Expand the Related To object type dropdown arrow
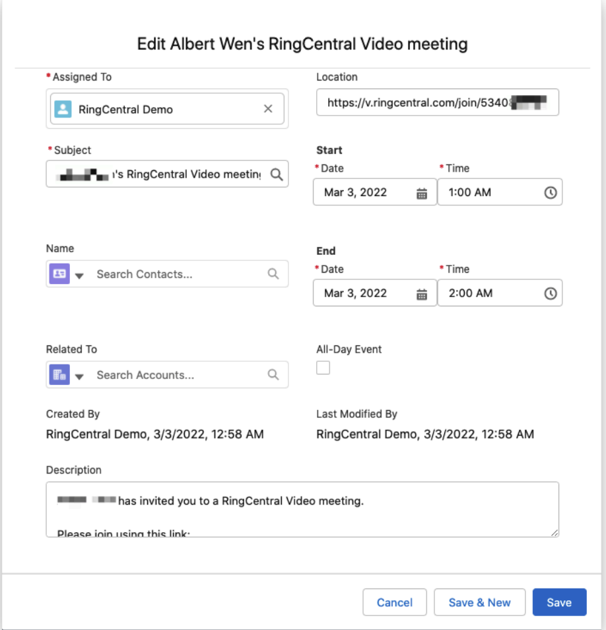 click(79, 376)
